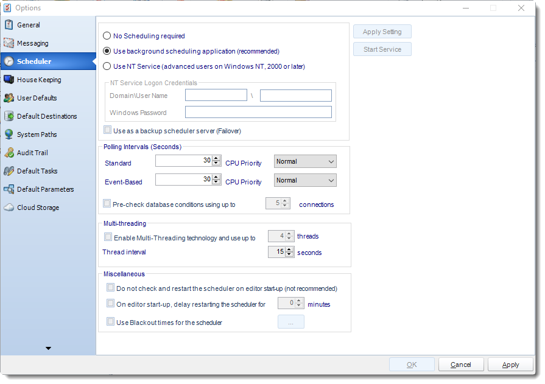Click the Default Parameters icon
The height and width of the screenshot is (384, 545).
(x=9, y=189)
